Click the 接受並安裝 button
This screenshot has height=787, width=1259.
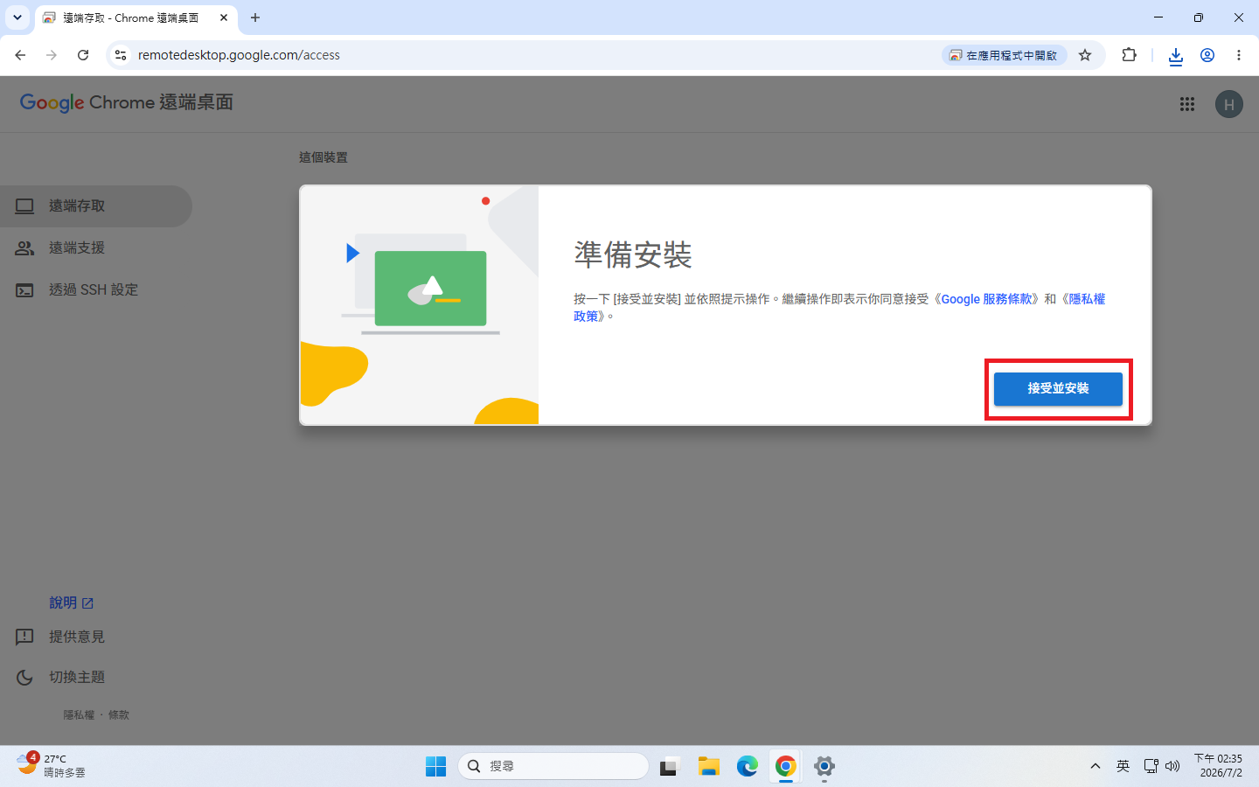click(x=1058, y=388)
